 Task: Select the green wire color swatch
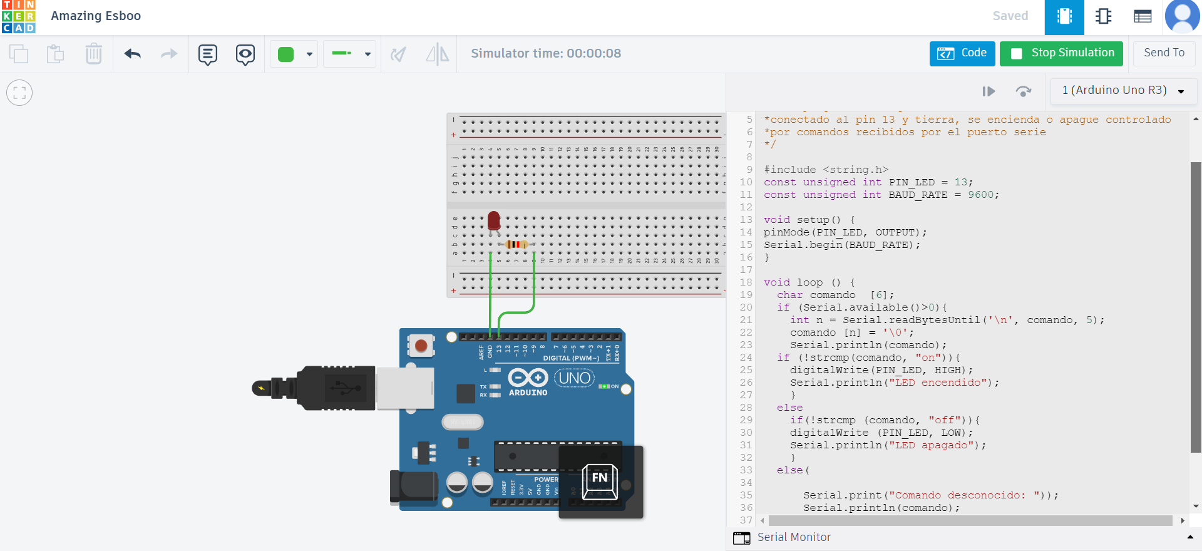[286, 54]
